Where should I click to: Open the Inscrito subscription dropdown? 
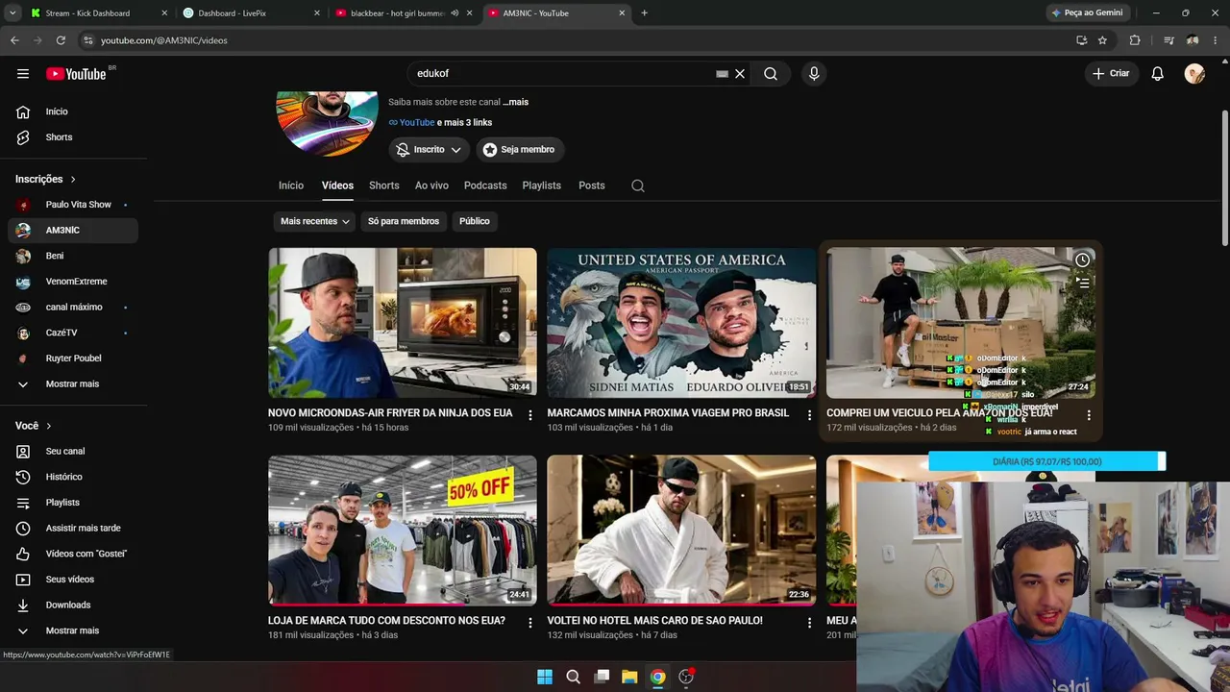click(x=430, y=150)
